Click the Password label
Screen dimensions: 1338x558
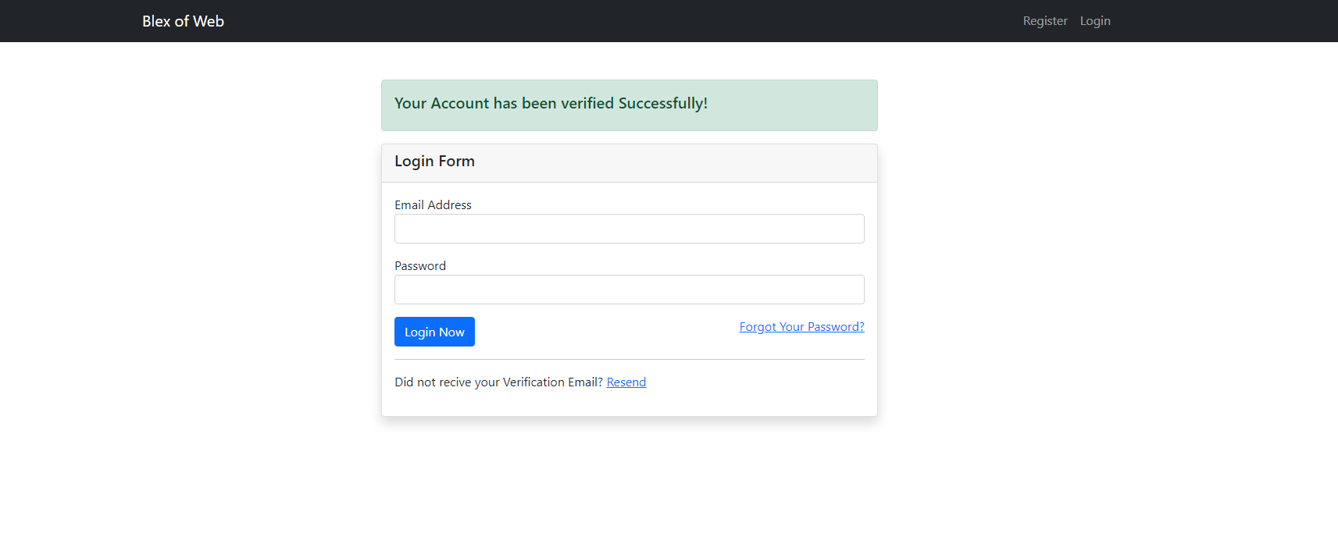419,265
